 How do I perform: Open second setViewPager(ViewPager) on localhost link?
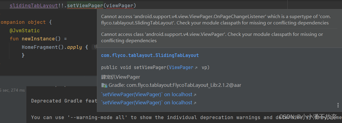pos(147,102)
